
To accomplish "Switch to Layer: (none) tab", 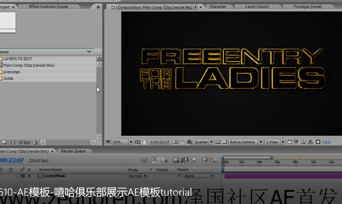I will point(257,7).
